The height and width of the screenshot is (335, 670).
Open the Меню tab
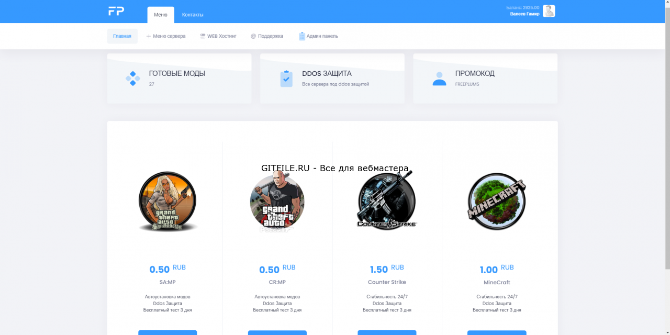pyautogui.click(x=161, y=15)
